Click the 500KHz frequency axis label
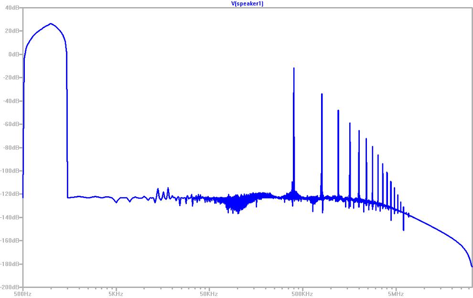 pyautogui.click(x=302, y=294)
